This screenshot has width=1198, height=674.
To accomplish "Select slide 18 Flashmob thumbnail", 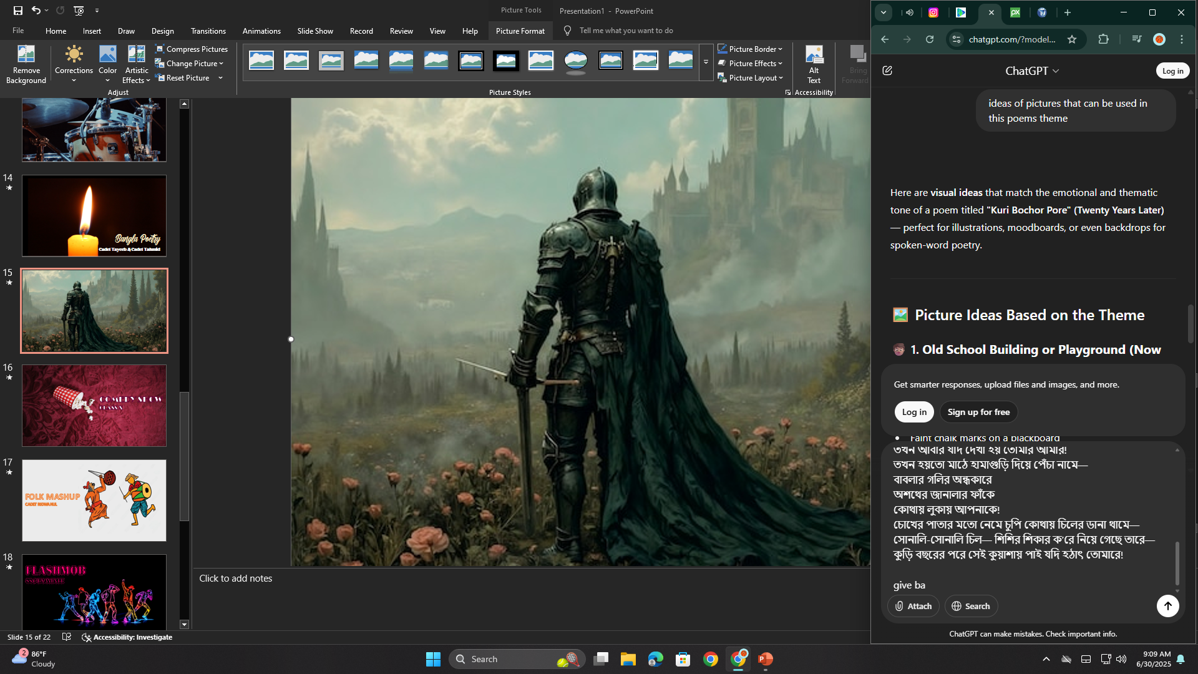I will click(94, 592).
